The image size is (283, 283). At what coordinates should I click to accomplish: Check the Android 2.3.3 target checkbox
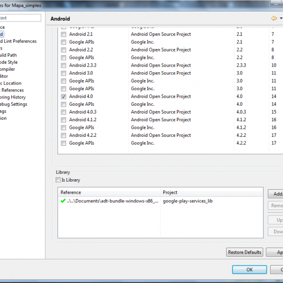[63, 66]
